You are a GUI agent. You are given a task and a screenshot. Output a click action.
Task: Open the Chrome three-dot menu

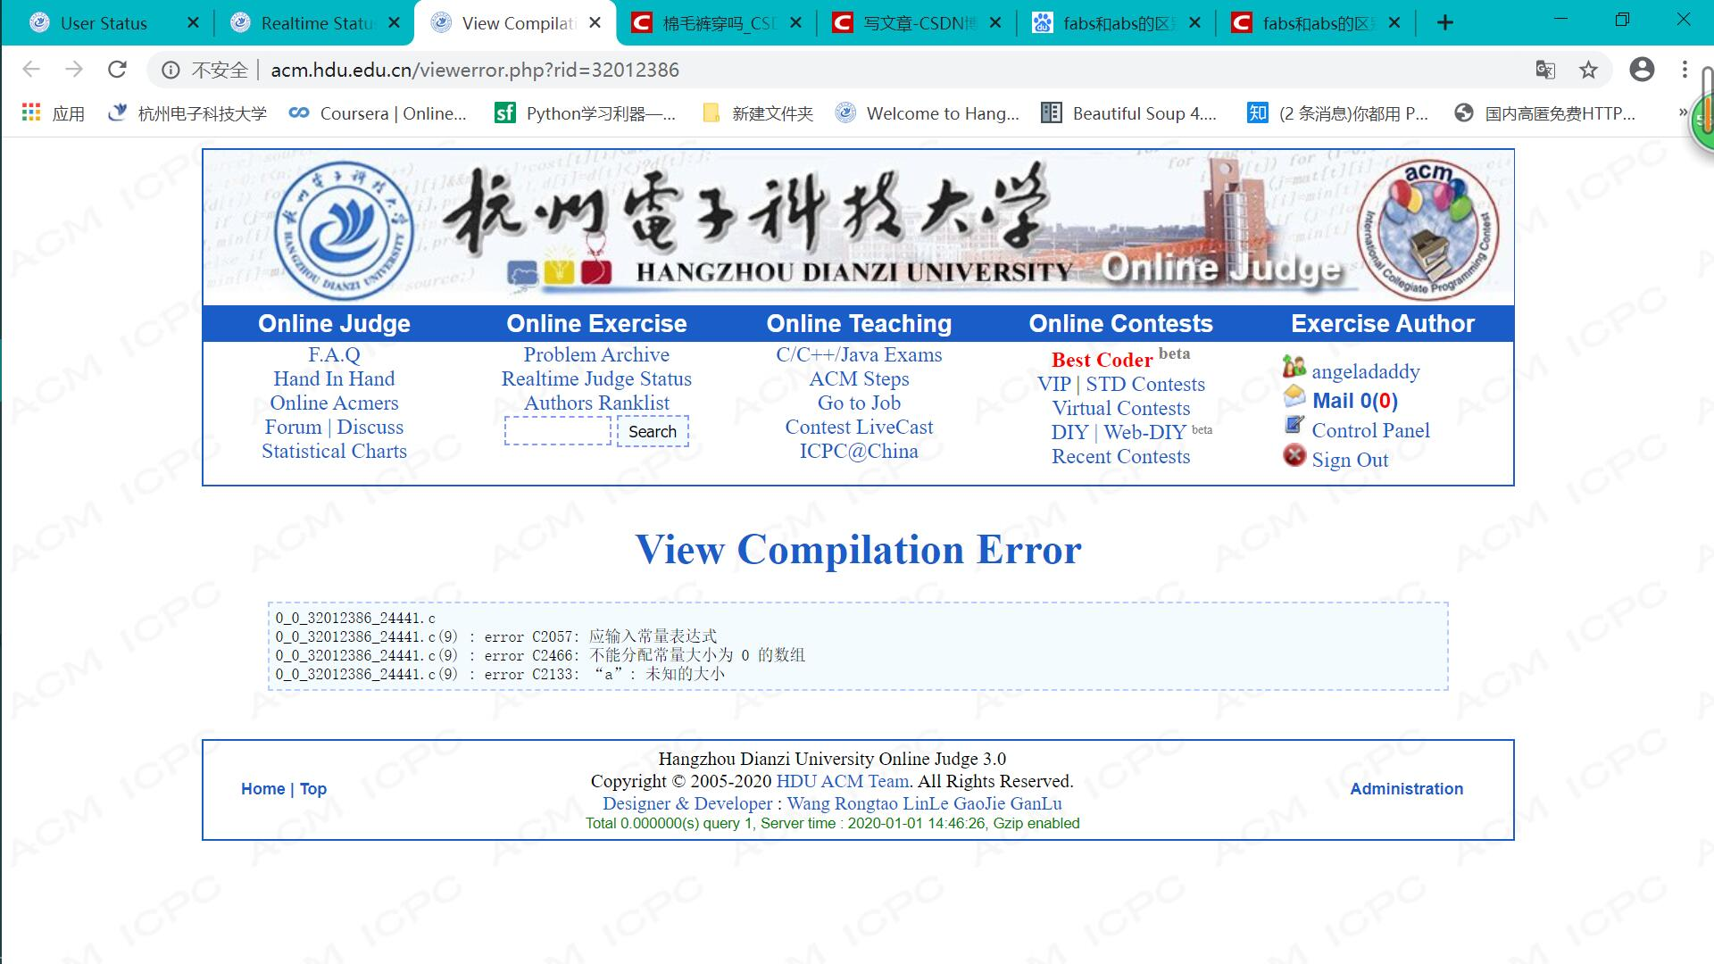[1685, 70]
